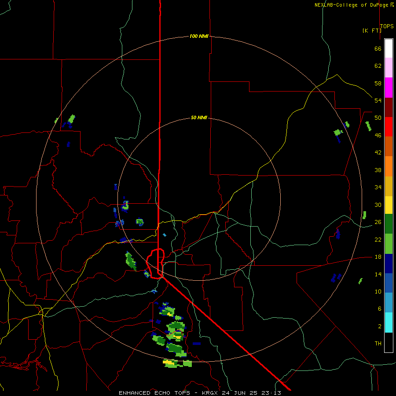Pick the magenta swatch in the tops legend

point(389,88)
